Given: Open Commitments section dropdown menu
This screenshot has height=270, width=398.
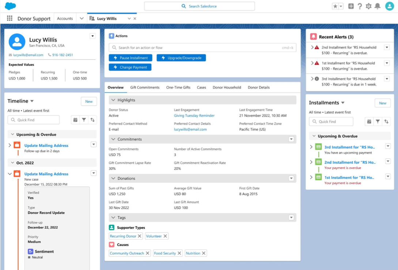Looking at the screenshot, I should (291, 139).
